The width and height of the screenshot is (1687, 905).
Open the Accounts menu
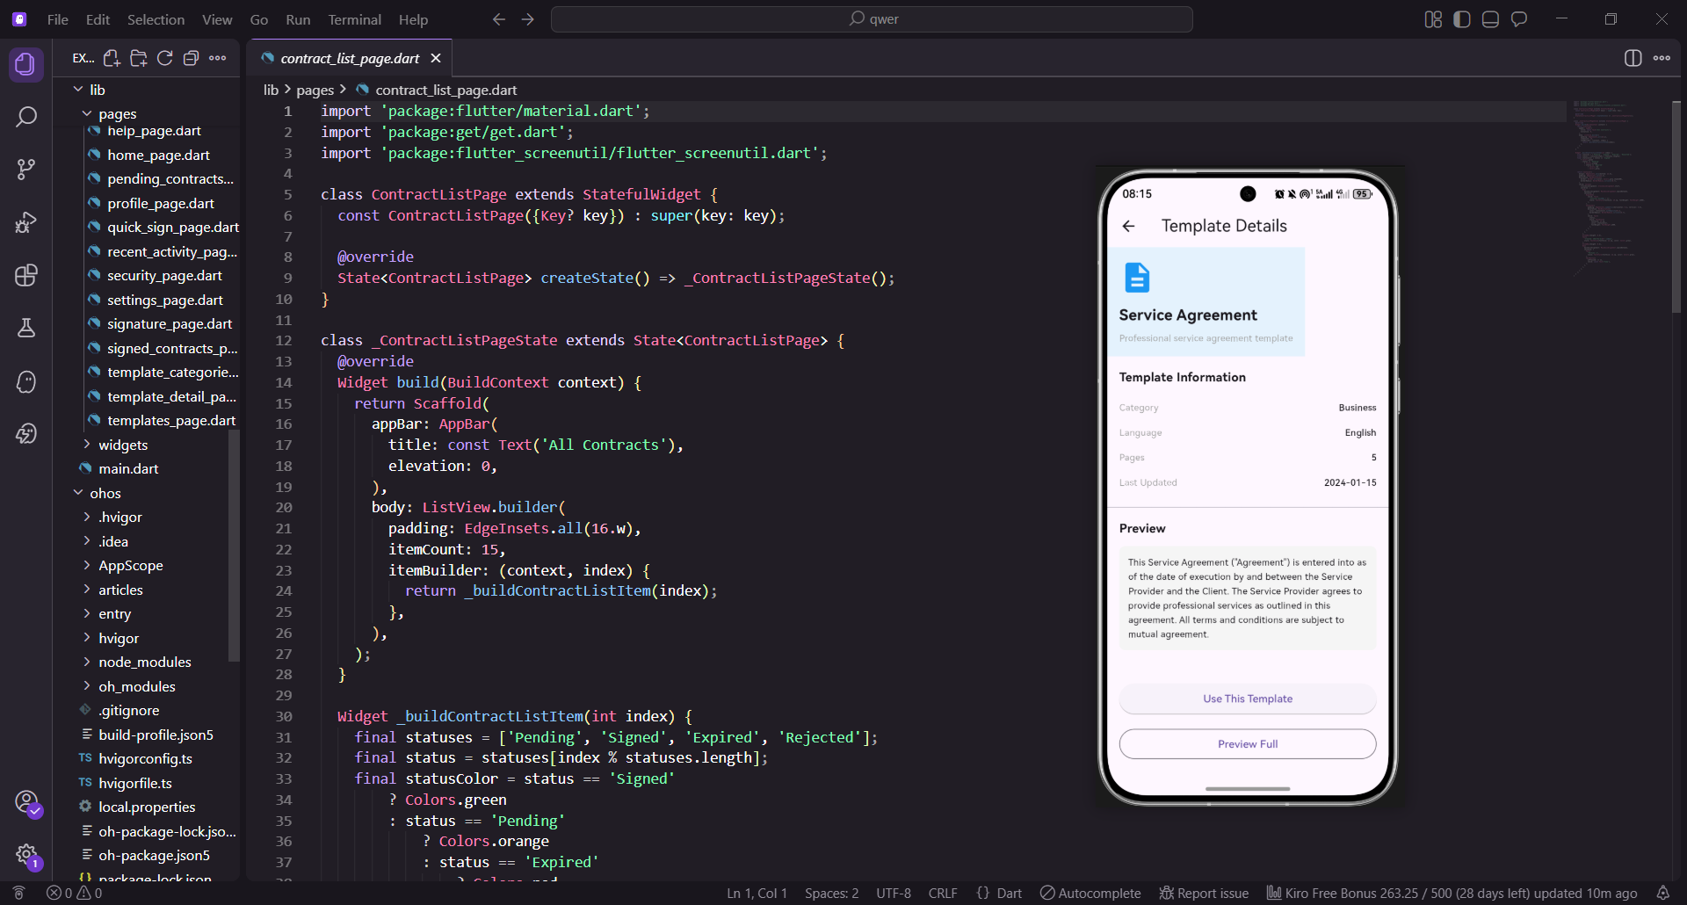(x=26, y=802)
